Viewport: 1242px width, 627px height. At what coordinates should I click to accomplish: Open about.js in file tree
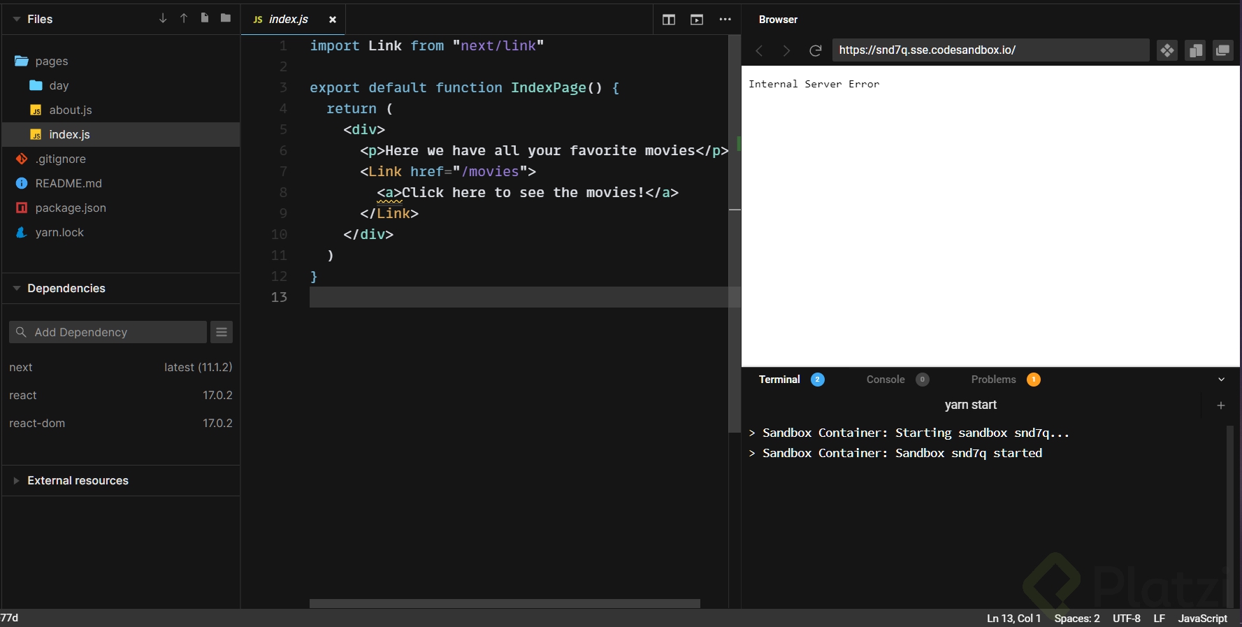(x=71, y=110)
